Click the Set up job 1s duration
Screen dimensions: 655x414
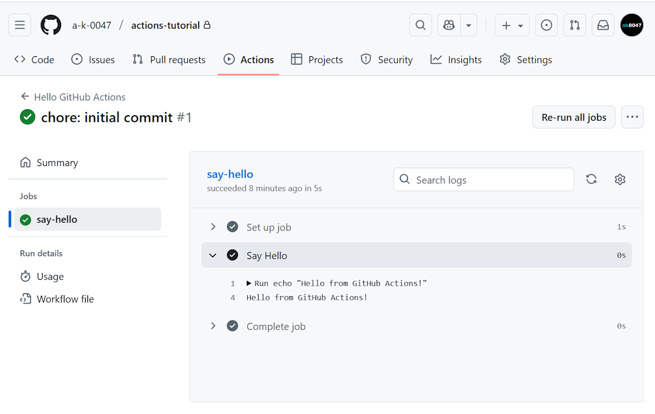click(621, 227)
